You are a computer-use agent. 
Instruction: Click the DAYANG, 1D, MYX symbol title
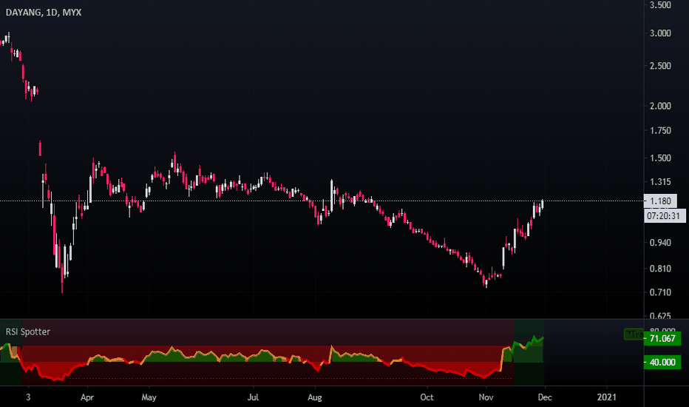coord(44,13)
